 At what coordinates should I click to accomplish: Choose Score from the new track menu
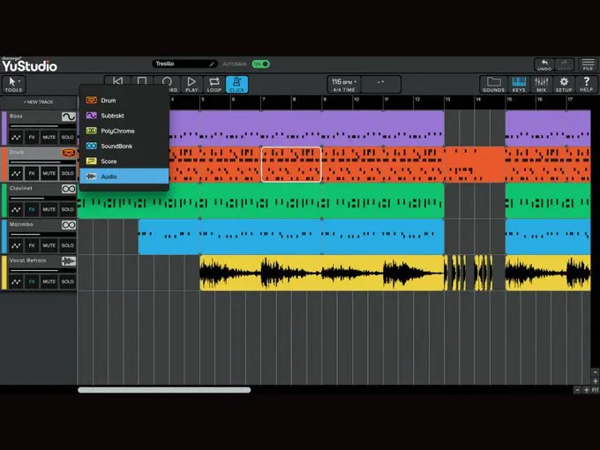pos(124,161)
